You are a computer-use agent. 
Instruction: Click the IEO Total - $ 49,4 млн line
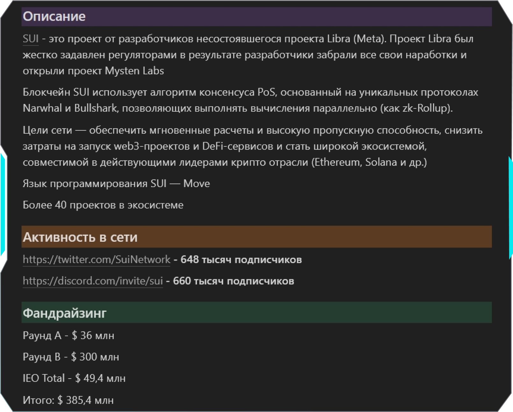click(74, 378)
